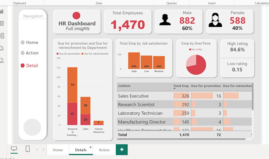Select No legend marker in OverTime chart
The image size is (269, 159).
pyautogui.click(x=190, y=49)
